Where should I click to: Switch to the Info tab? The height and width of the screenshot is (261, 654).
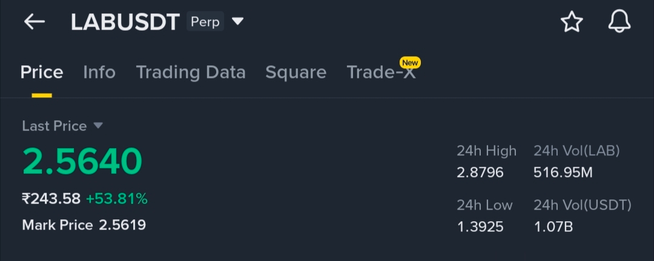(x=99, y=72)
